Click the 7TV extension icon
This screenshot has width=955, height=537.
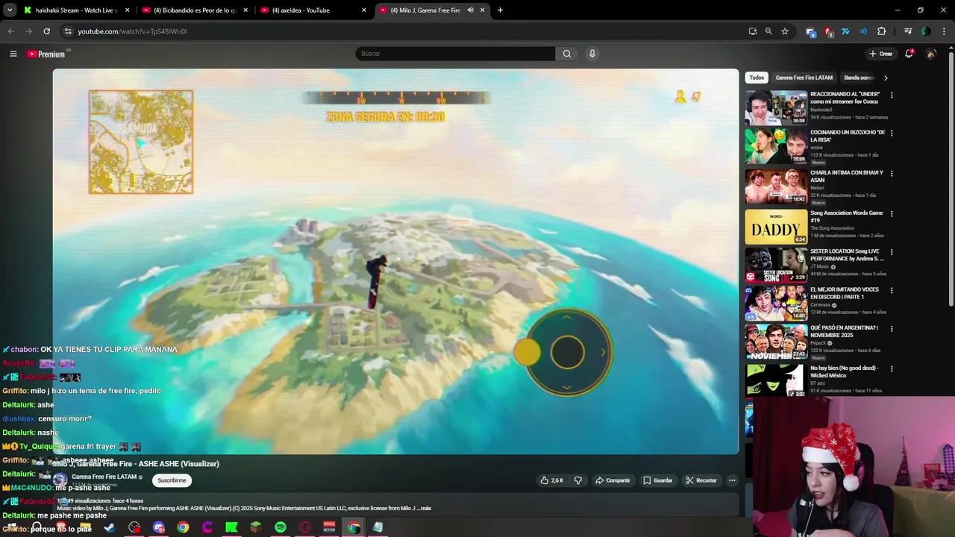pyautogui.click(x=845, y=31)
